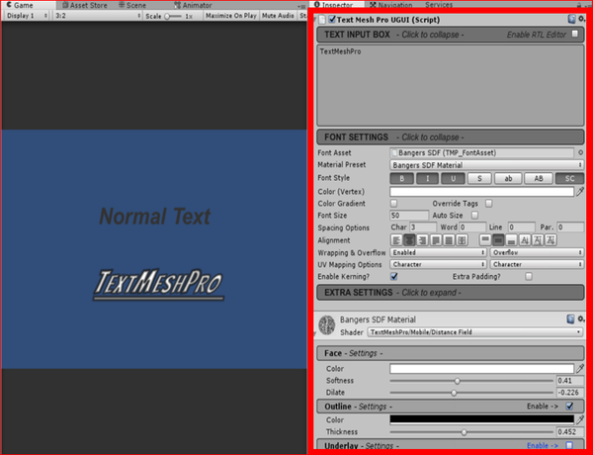Screen dimensions: 593x455
Task: Open Wrapping Enabled dropdown
Action: (x=438, y=252)
